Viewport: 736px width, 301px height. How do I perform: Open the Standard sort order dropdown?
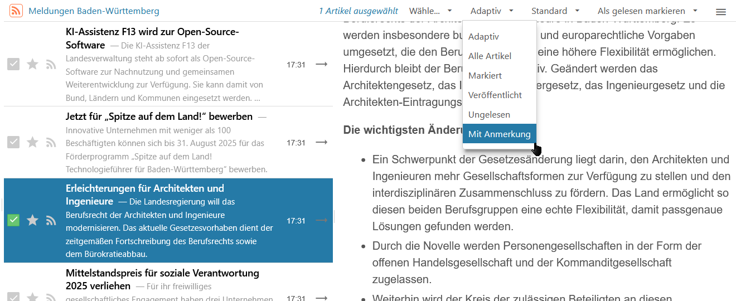[555, 11]
